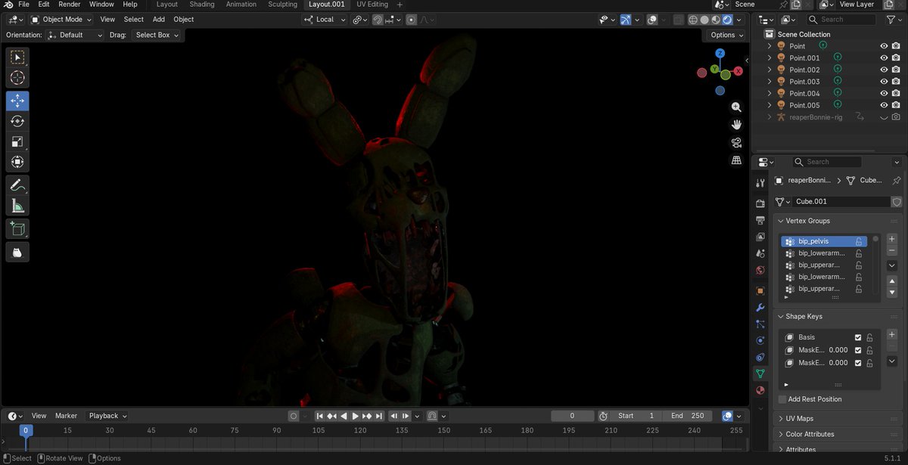Expand the Point.002 outliner entry

point(770,70)
